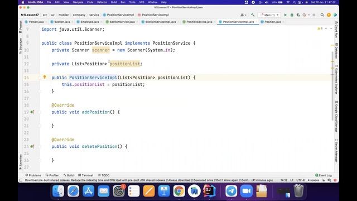The image size is (357, 201).
Task: Open the Code menu
Action: point(90,2)
